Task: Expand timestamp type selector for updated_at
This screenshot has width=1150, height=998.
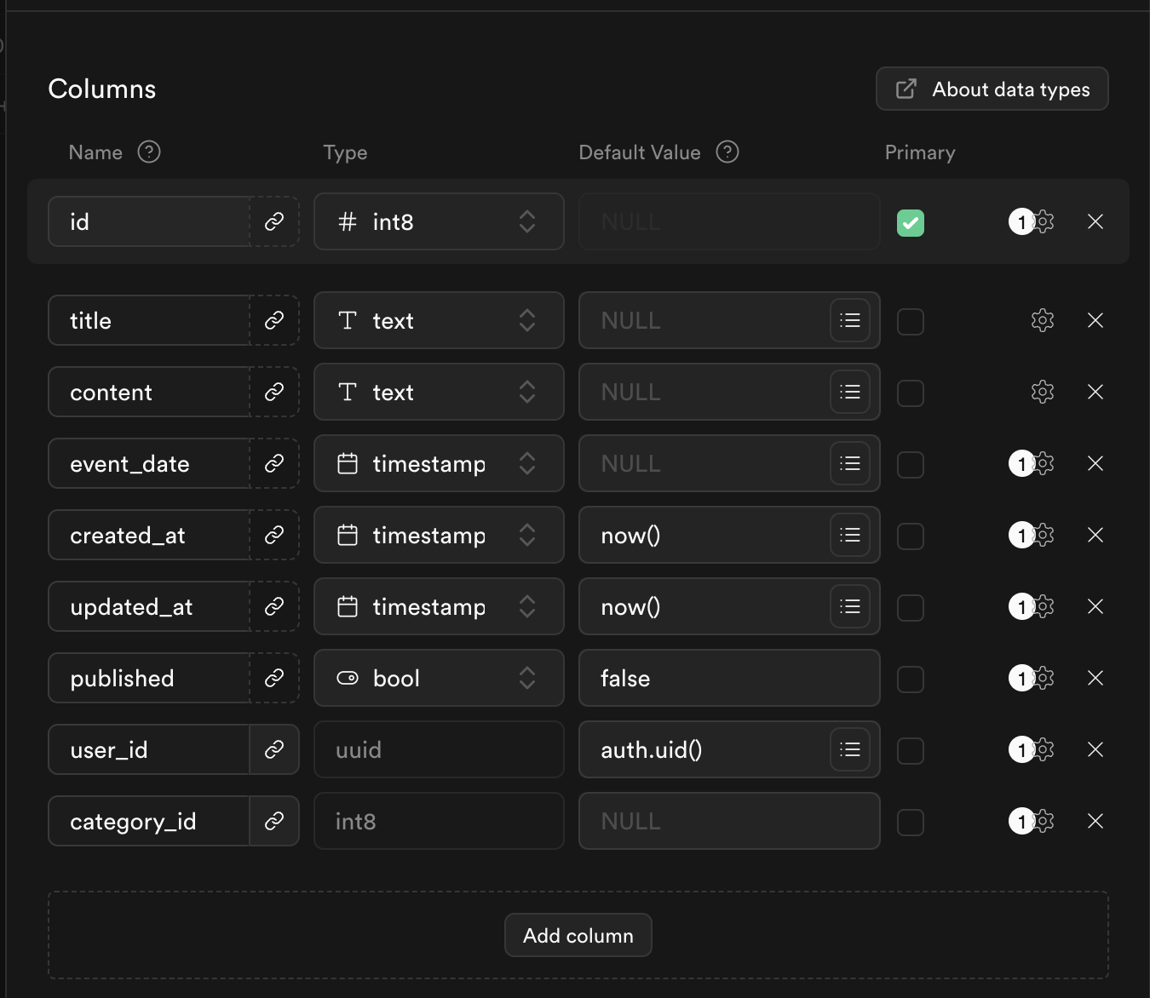Action: coord(439,606)
